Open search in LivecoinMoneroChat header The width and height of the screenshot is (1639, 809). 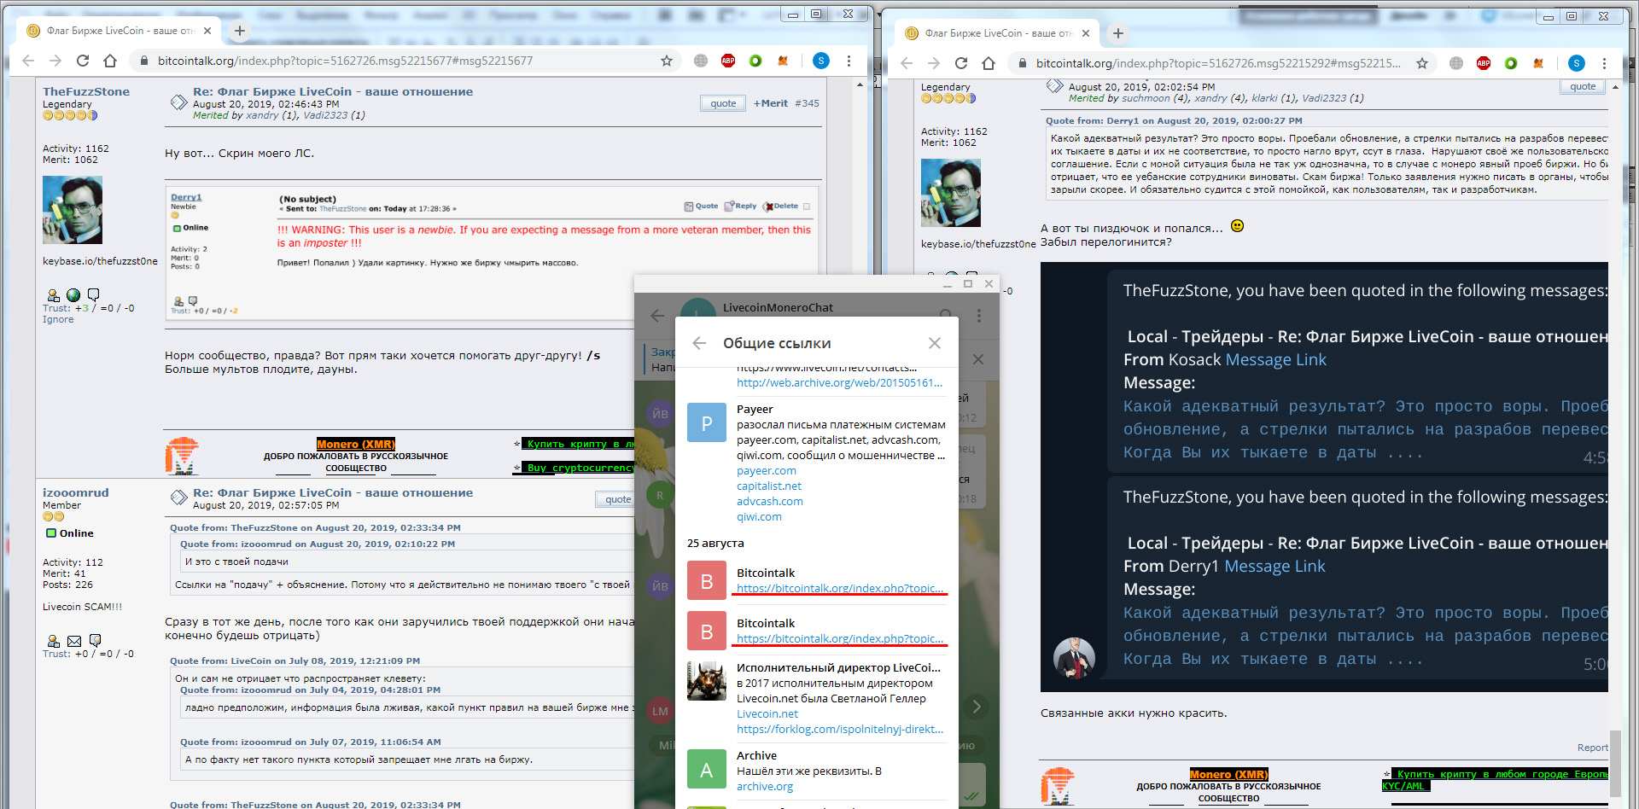(945, 315)
